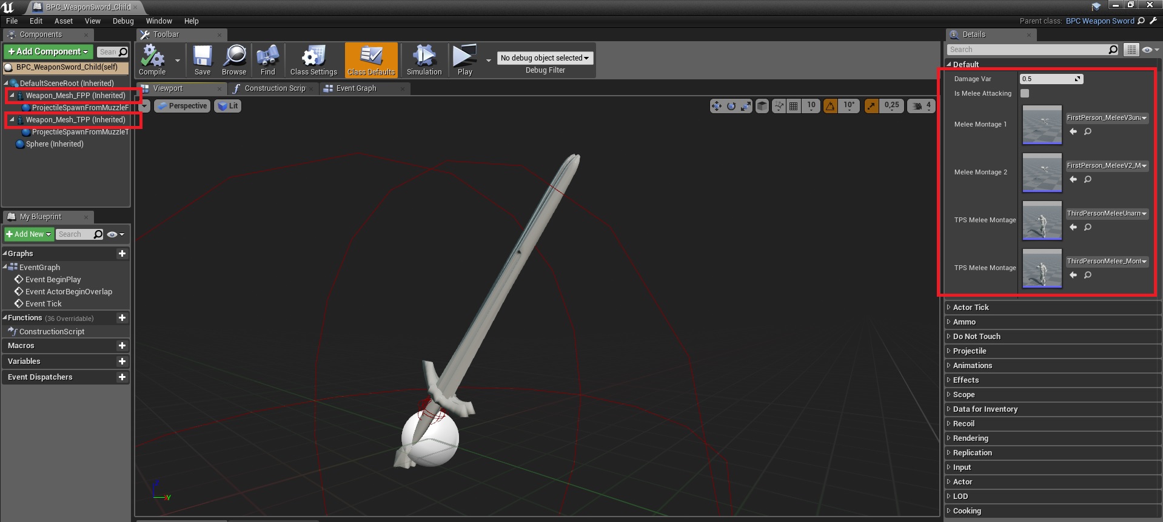The height and width of the screenshot is (522, 1163).
Task: Open the debug object selection dropdown
Action: 545,58
